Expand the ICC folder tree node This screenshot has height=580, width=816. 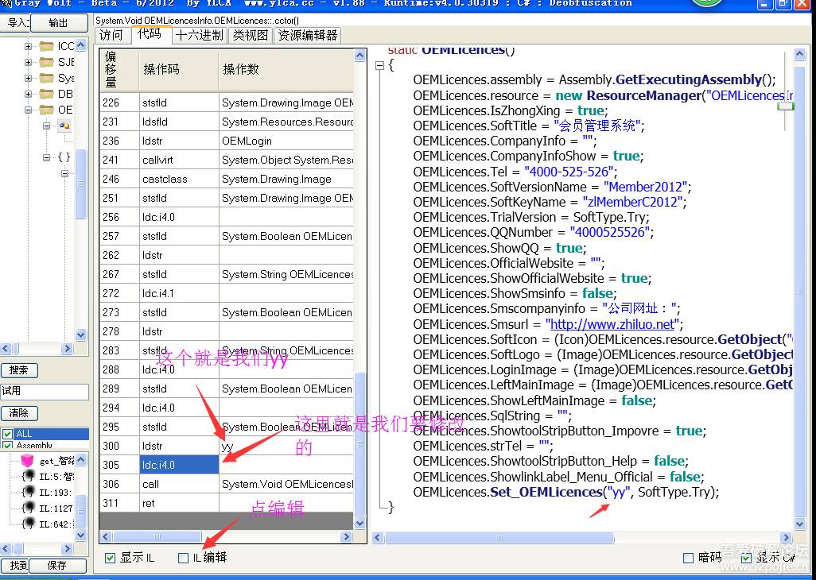29,46
